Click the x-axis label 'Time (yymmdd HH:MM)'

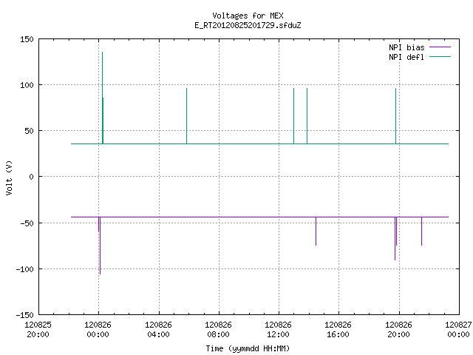tap(248, 348)
